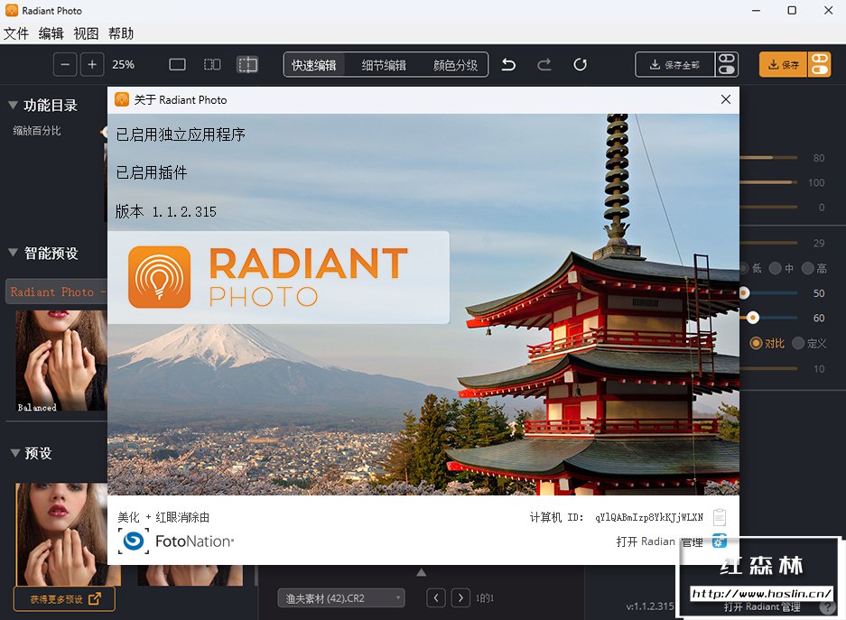Switch to the 颜色分级 tab

(x=455, y=65)
